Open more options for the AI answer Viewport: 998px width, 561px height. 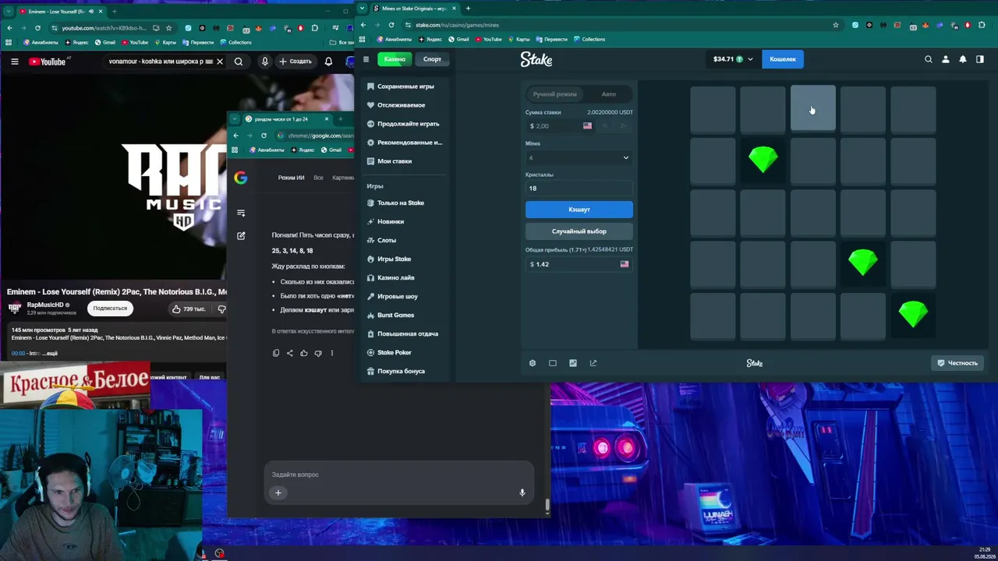click(332, 353)
